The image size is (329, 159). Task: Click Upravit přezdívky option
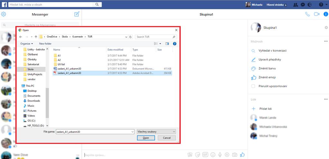pyautogui.click(x=270, y=60)
